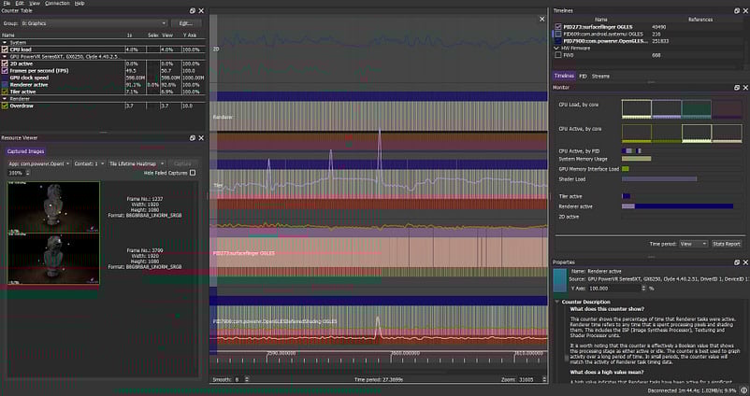Float the Counter Table panel
The width and height of the screenshot is (750, 396).
click(193, 10)
